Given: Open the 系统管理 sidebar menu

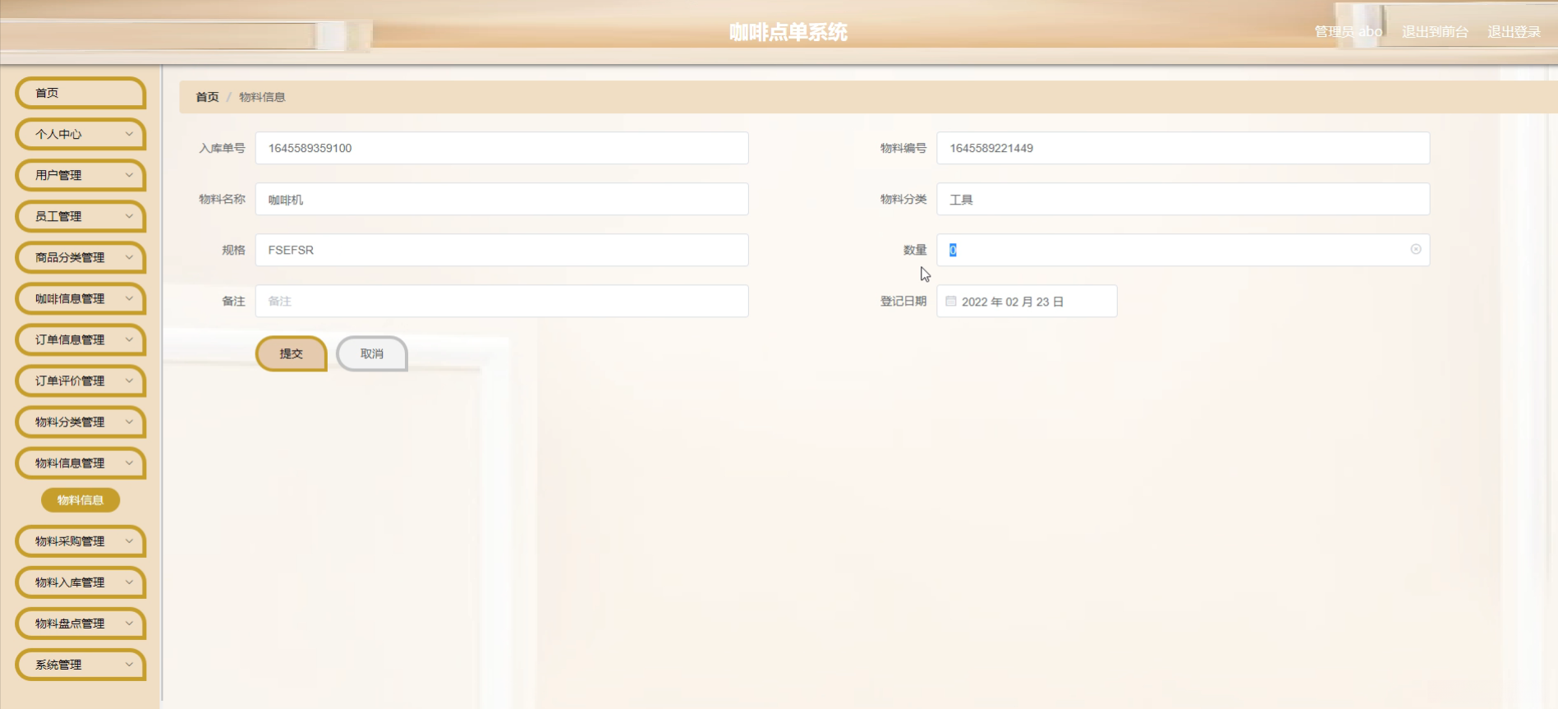Looking at the screenshot, I should tap(80, 665).
